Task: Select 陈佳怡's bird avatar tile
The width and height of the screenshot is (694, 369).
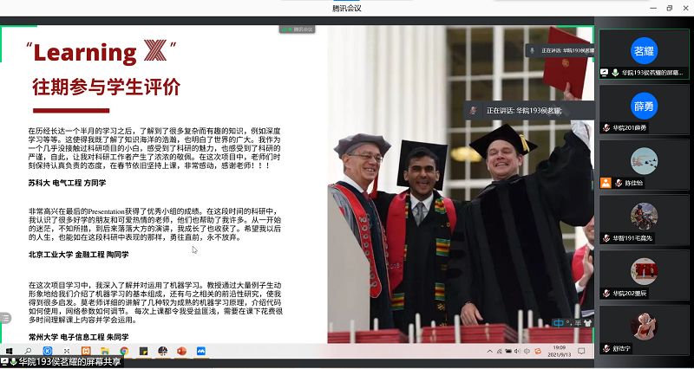Action: point(644,161)
